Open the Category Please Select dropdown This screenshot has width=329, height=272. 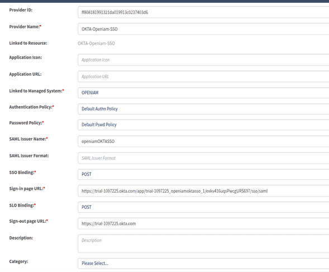[203, 264]
